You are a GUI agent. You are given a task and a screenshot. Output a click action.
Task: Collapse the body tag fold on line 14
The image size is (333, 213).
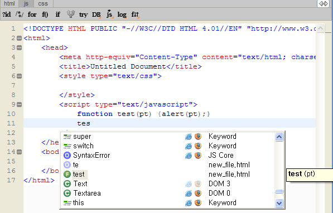pyautogui.click(x=19, y=152)
